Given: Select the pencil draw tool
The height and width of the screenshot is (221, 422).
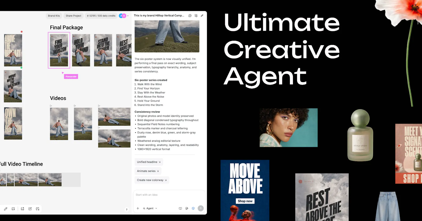Looking at the screenshot, I should (x=6, y=209).
